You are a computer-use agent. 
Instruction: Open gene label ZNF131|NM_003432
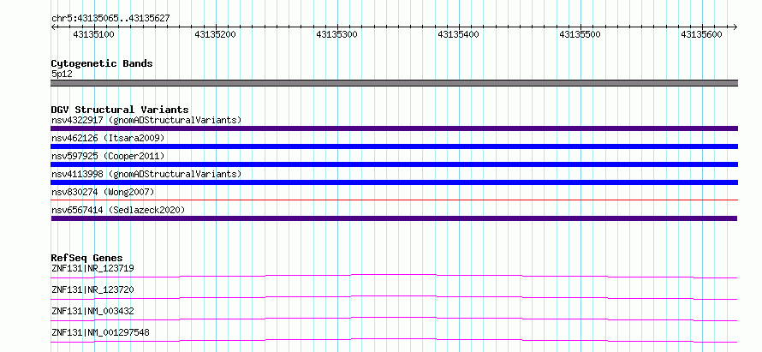pos(92,311)
